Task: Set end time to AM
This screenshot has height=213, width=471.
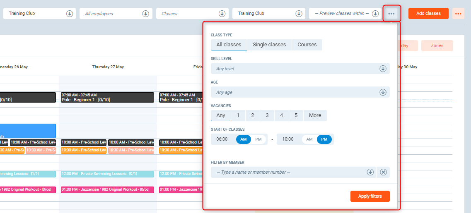Action: pyautogui.click(x=309, y=139)
